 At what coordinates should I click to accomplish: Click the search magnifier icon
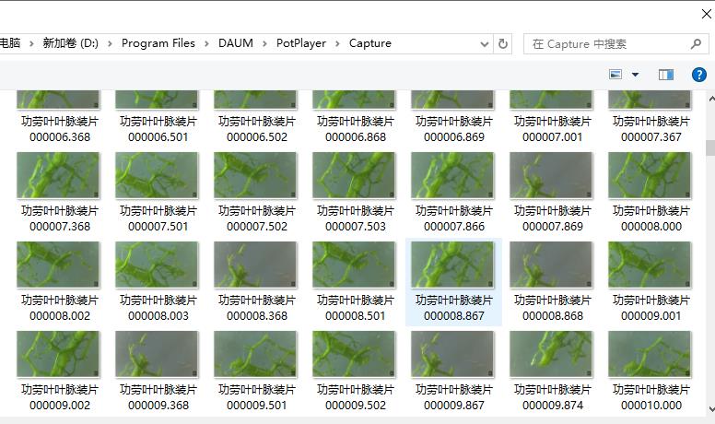[x=696, y=43]
